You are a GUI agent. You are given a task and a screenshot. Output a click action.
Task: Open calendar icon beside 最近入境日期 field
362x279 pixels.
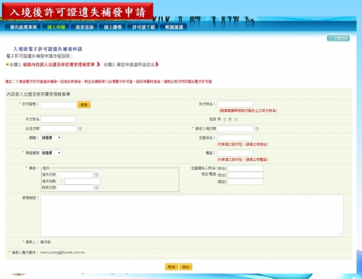coord(256,129)
